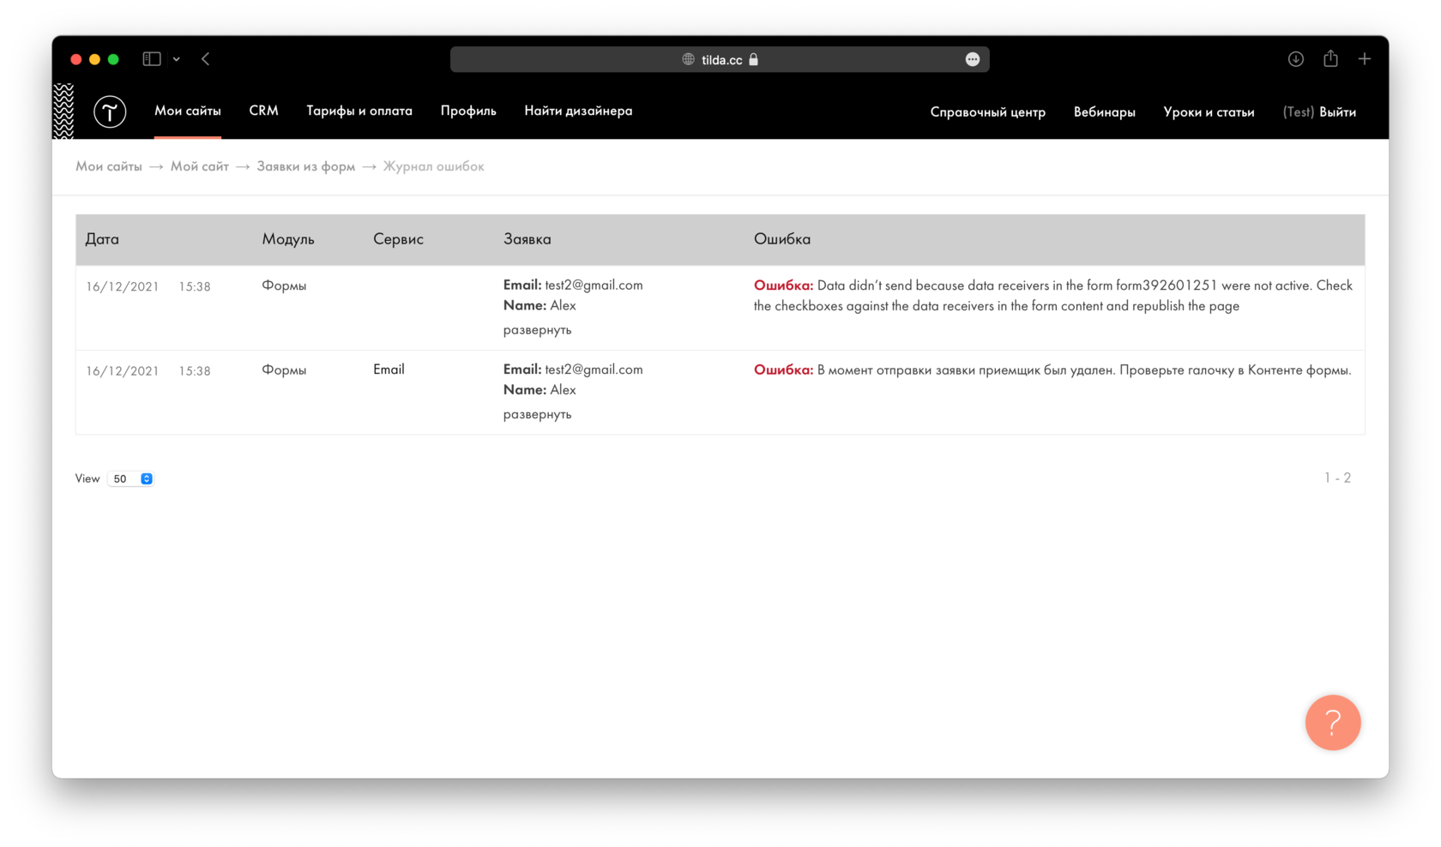
Task: Open Мои сайты in the top menu
Action: click(x=188, y=111)
